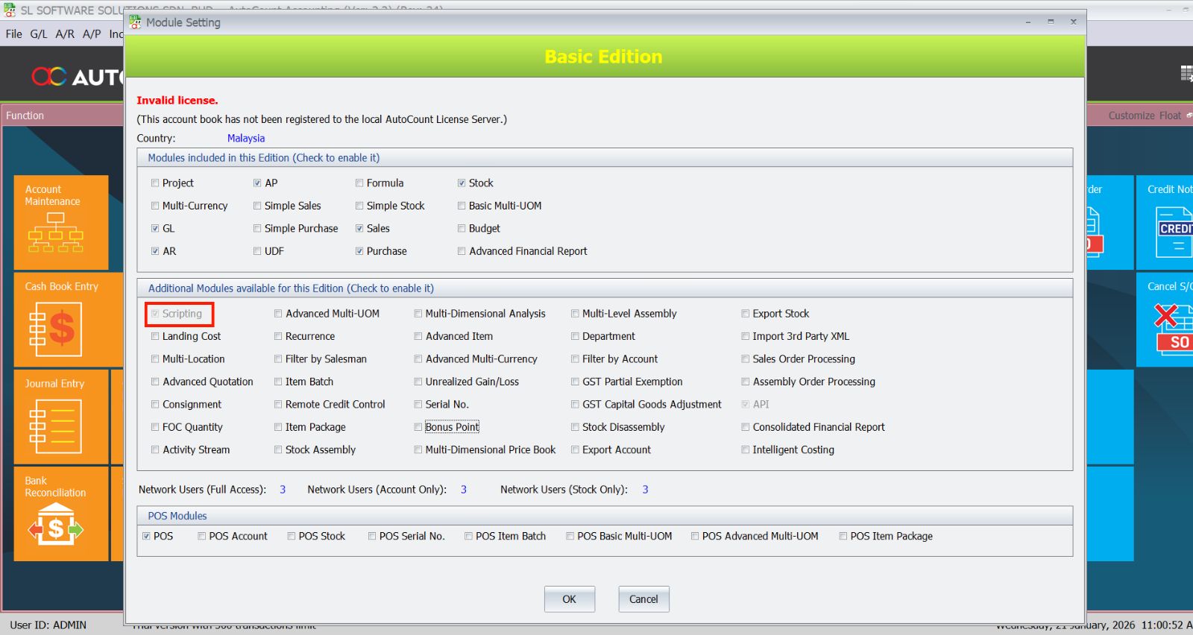Open the A/R menu
Viewport: 1193px width, 635px height.
click(x=65, y=34)
